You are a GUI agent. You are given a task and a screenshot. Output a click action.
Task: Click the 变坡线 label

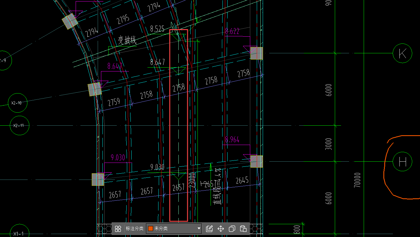click(x=127, y=40)
